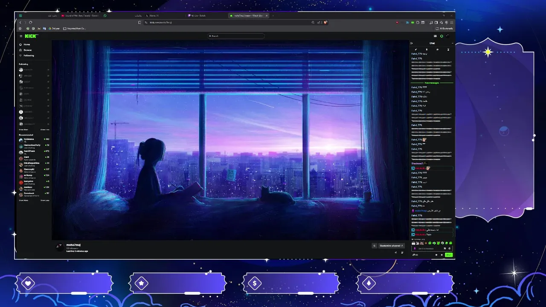
Task: Open the WhatsApp pinned tab
Action: pos(105,16)
